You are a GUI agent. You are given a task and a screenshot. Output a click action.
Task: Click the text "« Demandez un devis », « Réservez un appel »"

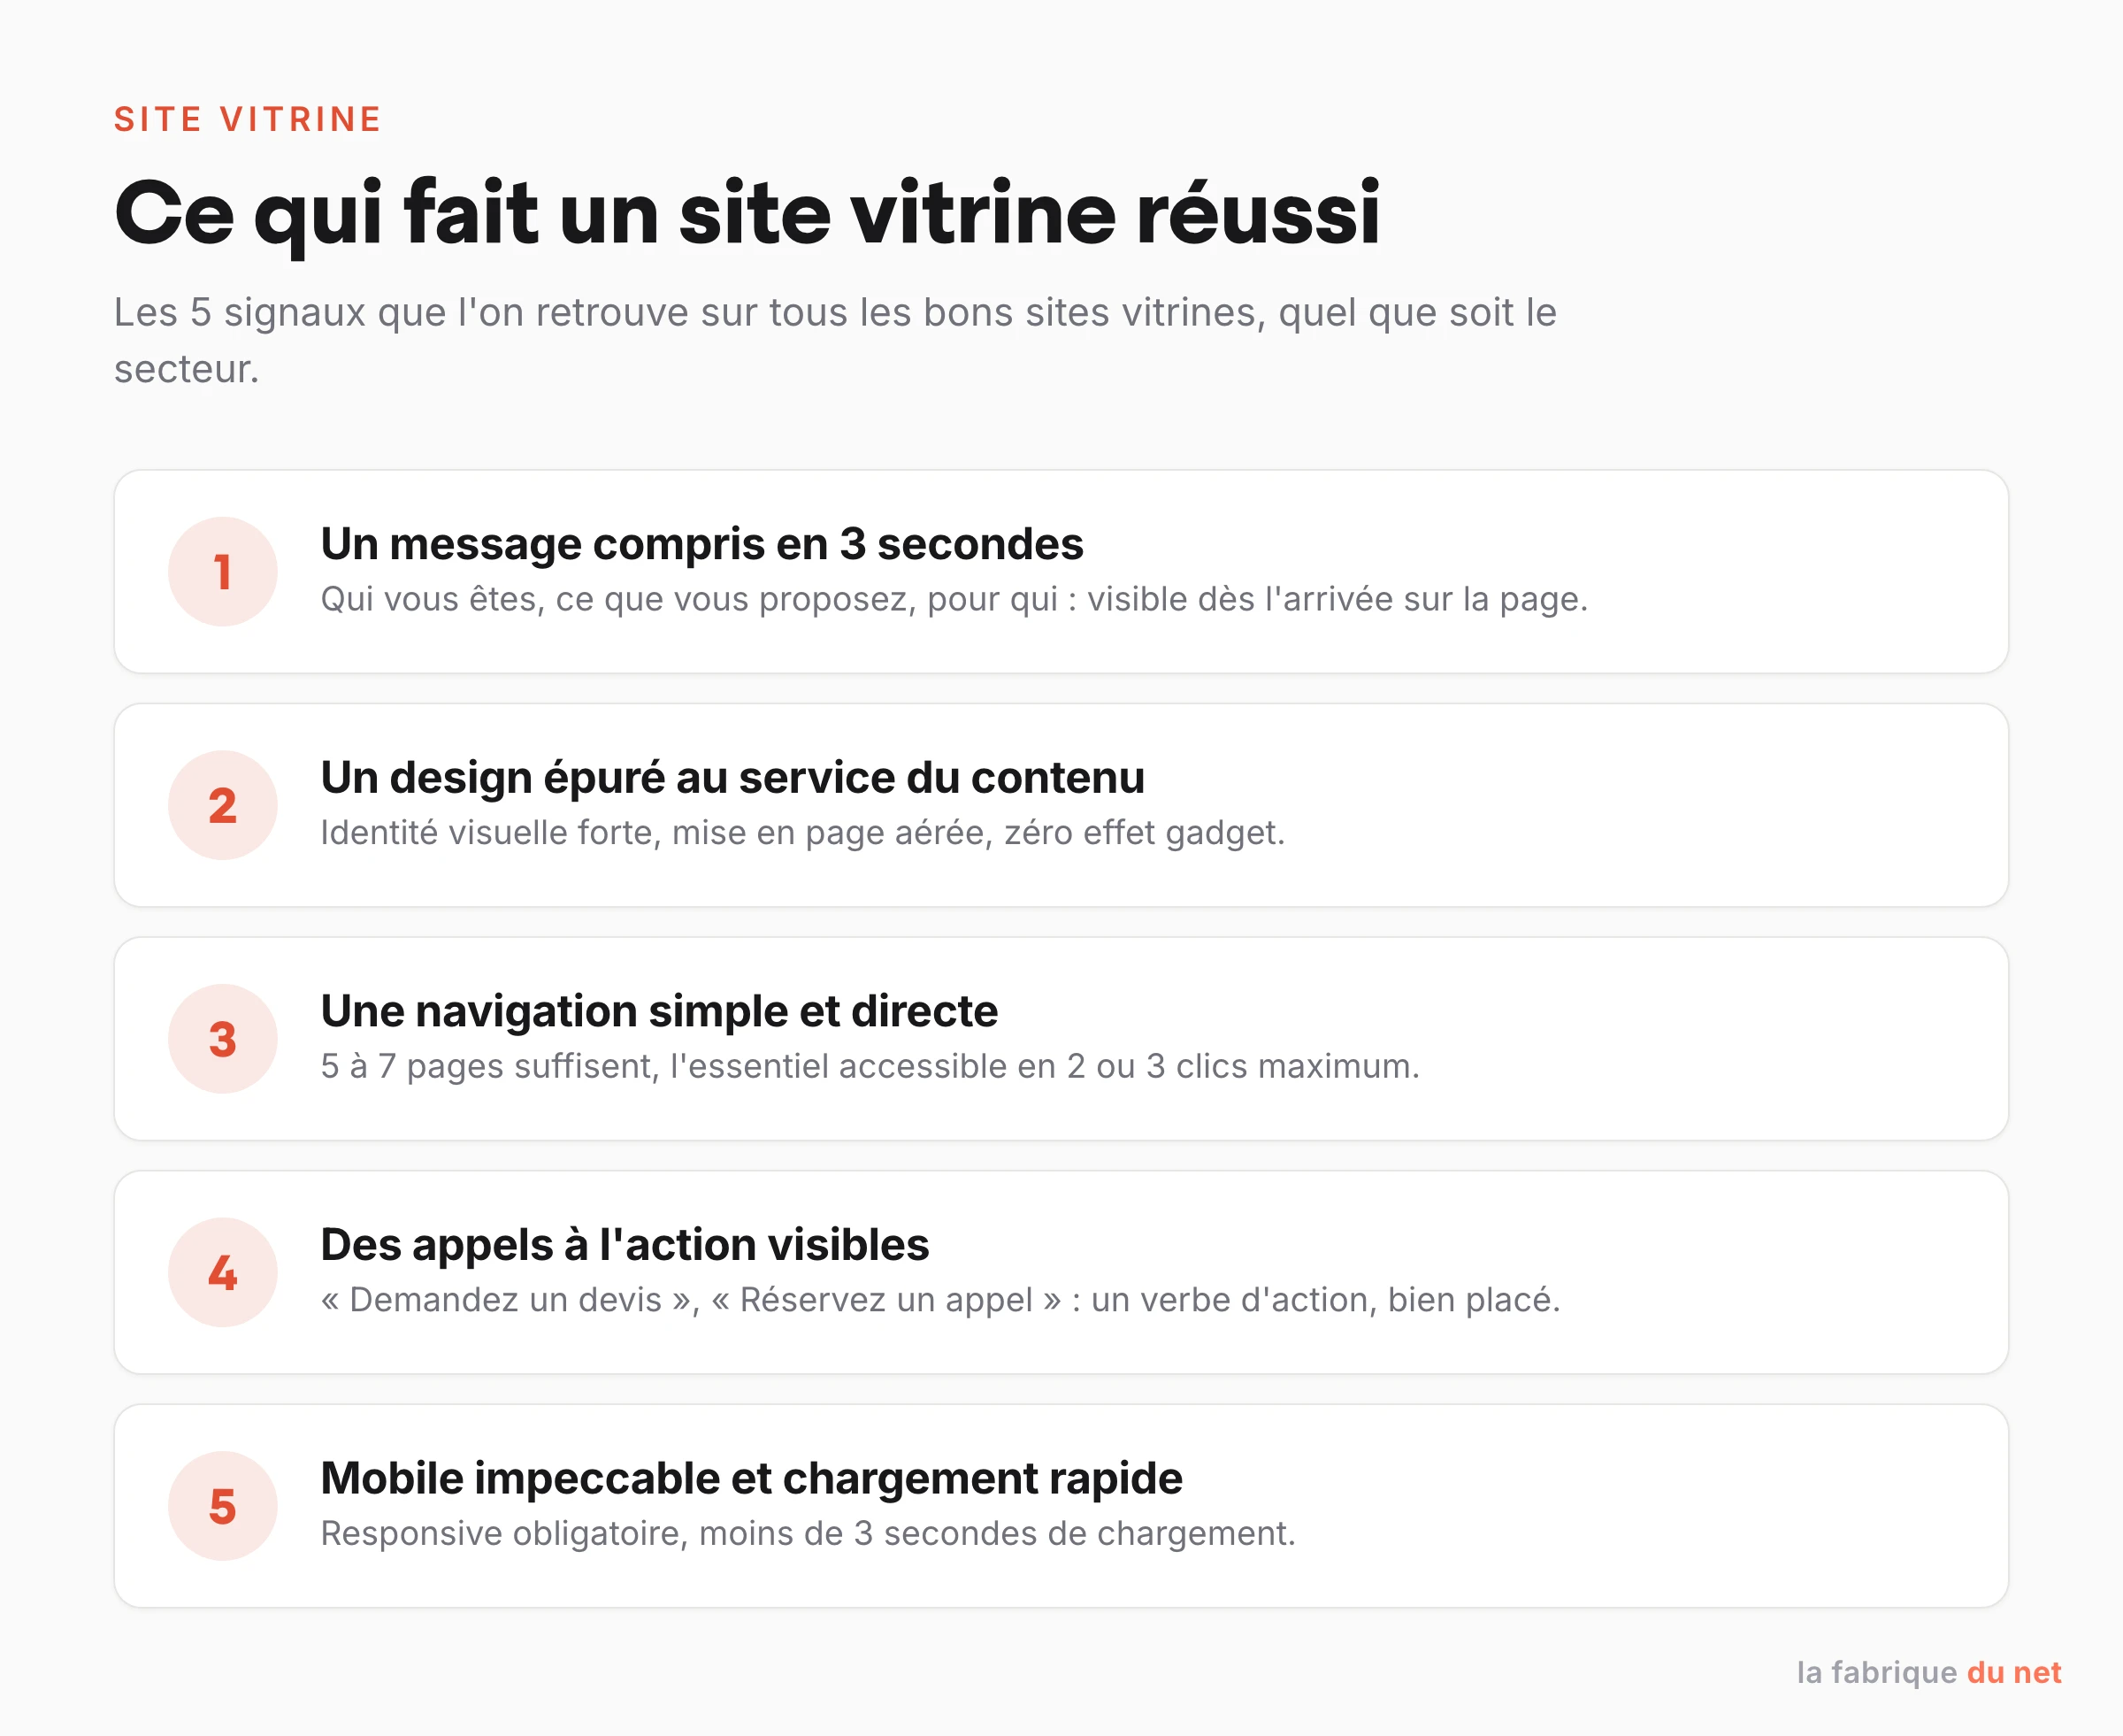click(x=691, y=1300)
